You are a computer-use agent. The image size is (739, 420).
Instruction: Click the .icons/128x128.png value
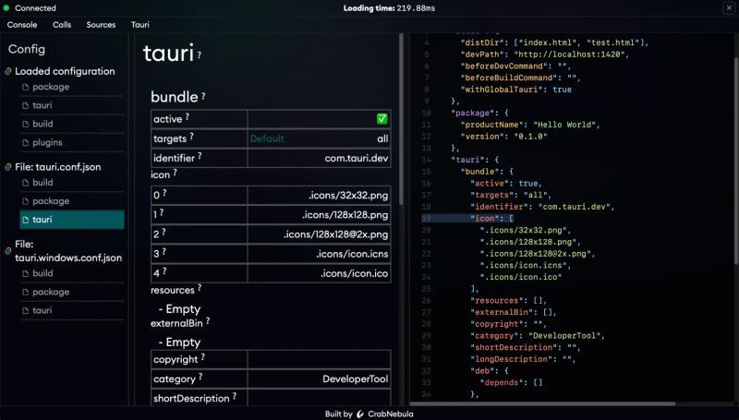[345, 215]
